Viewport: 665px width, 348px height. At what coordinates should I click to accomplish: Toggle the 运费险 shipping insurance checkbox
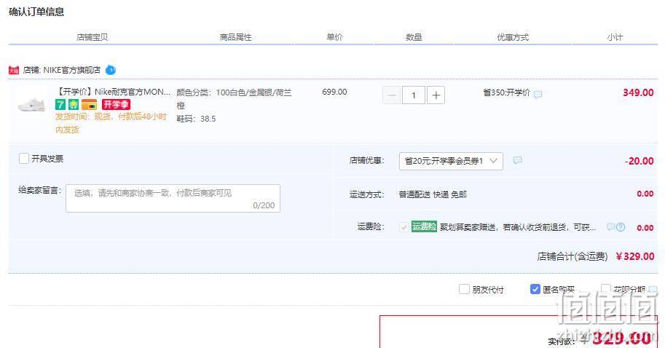[x=404, y=227]
